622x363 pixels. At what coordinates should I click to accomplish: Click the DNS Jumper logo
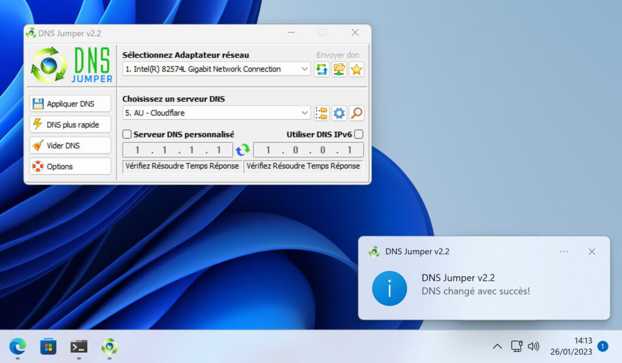click(72, 65)
